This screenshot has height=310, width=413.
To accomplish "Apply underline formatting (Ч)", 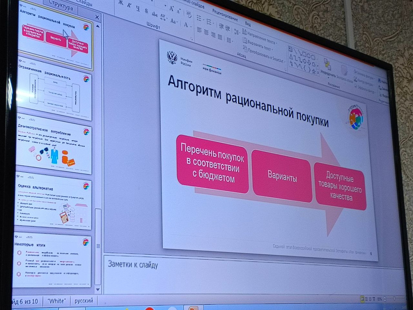I will coord(139,8).
